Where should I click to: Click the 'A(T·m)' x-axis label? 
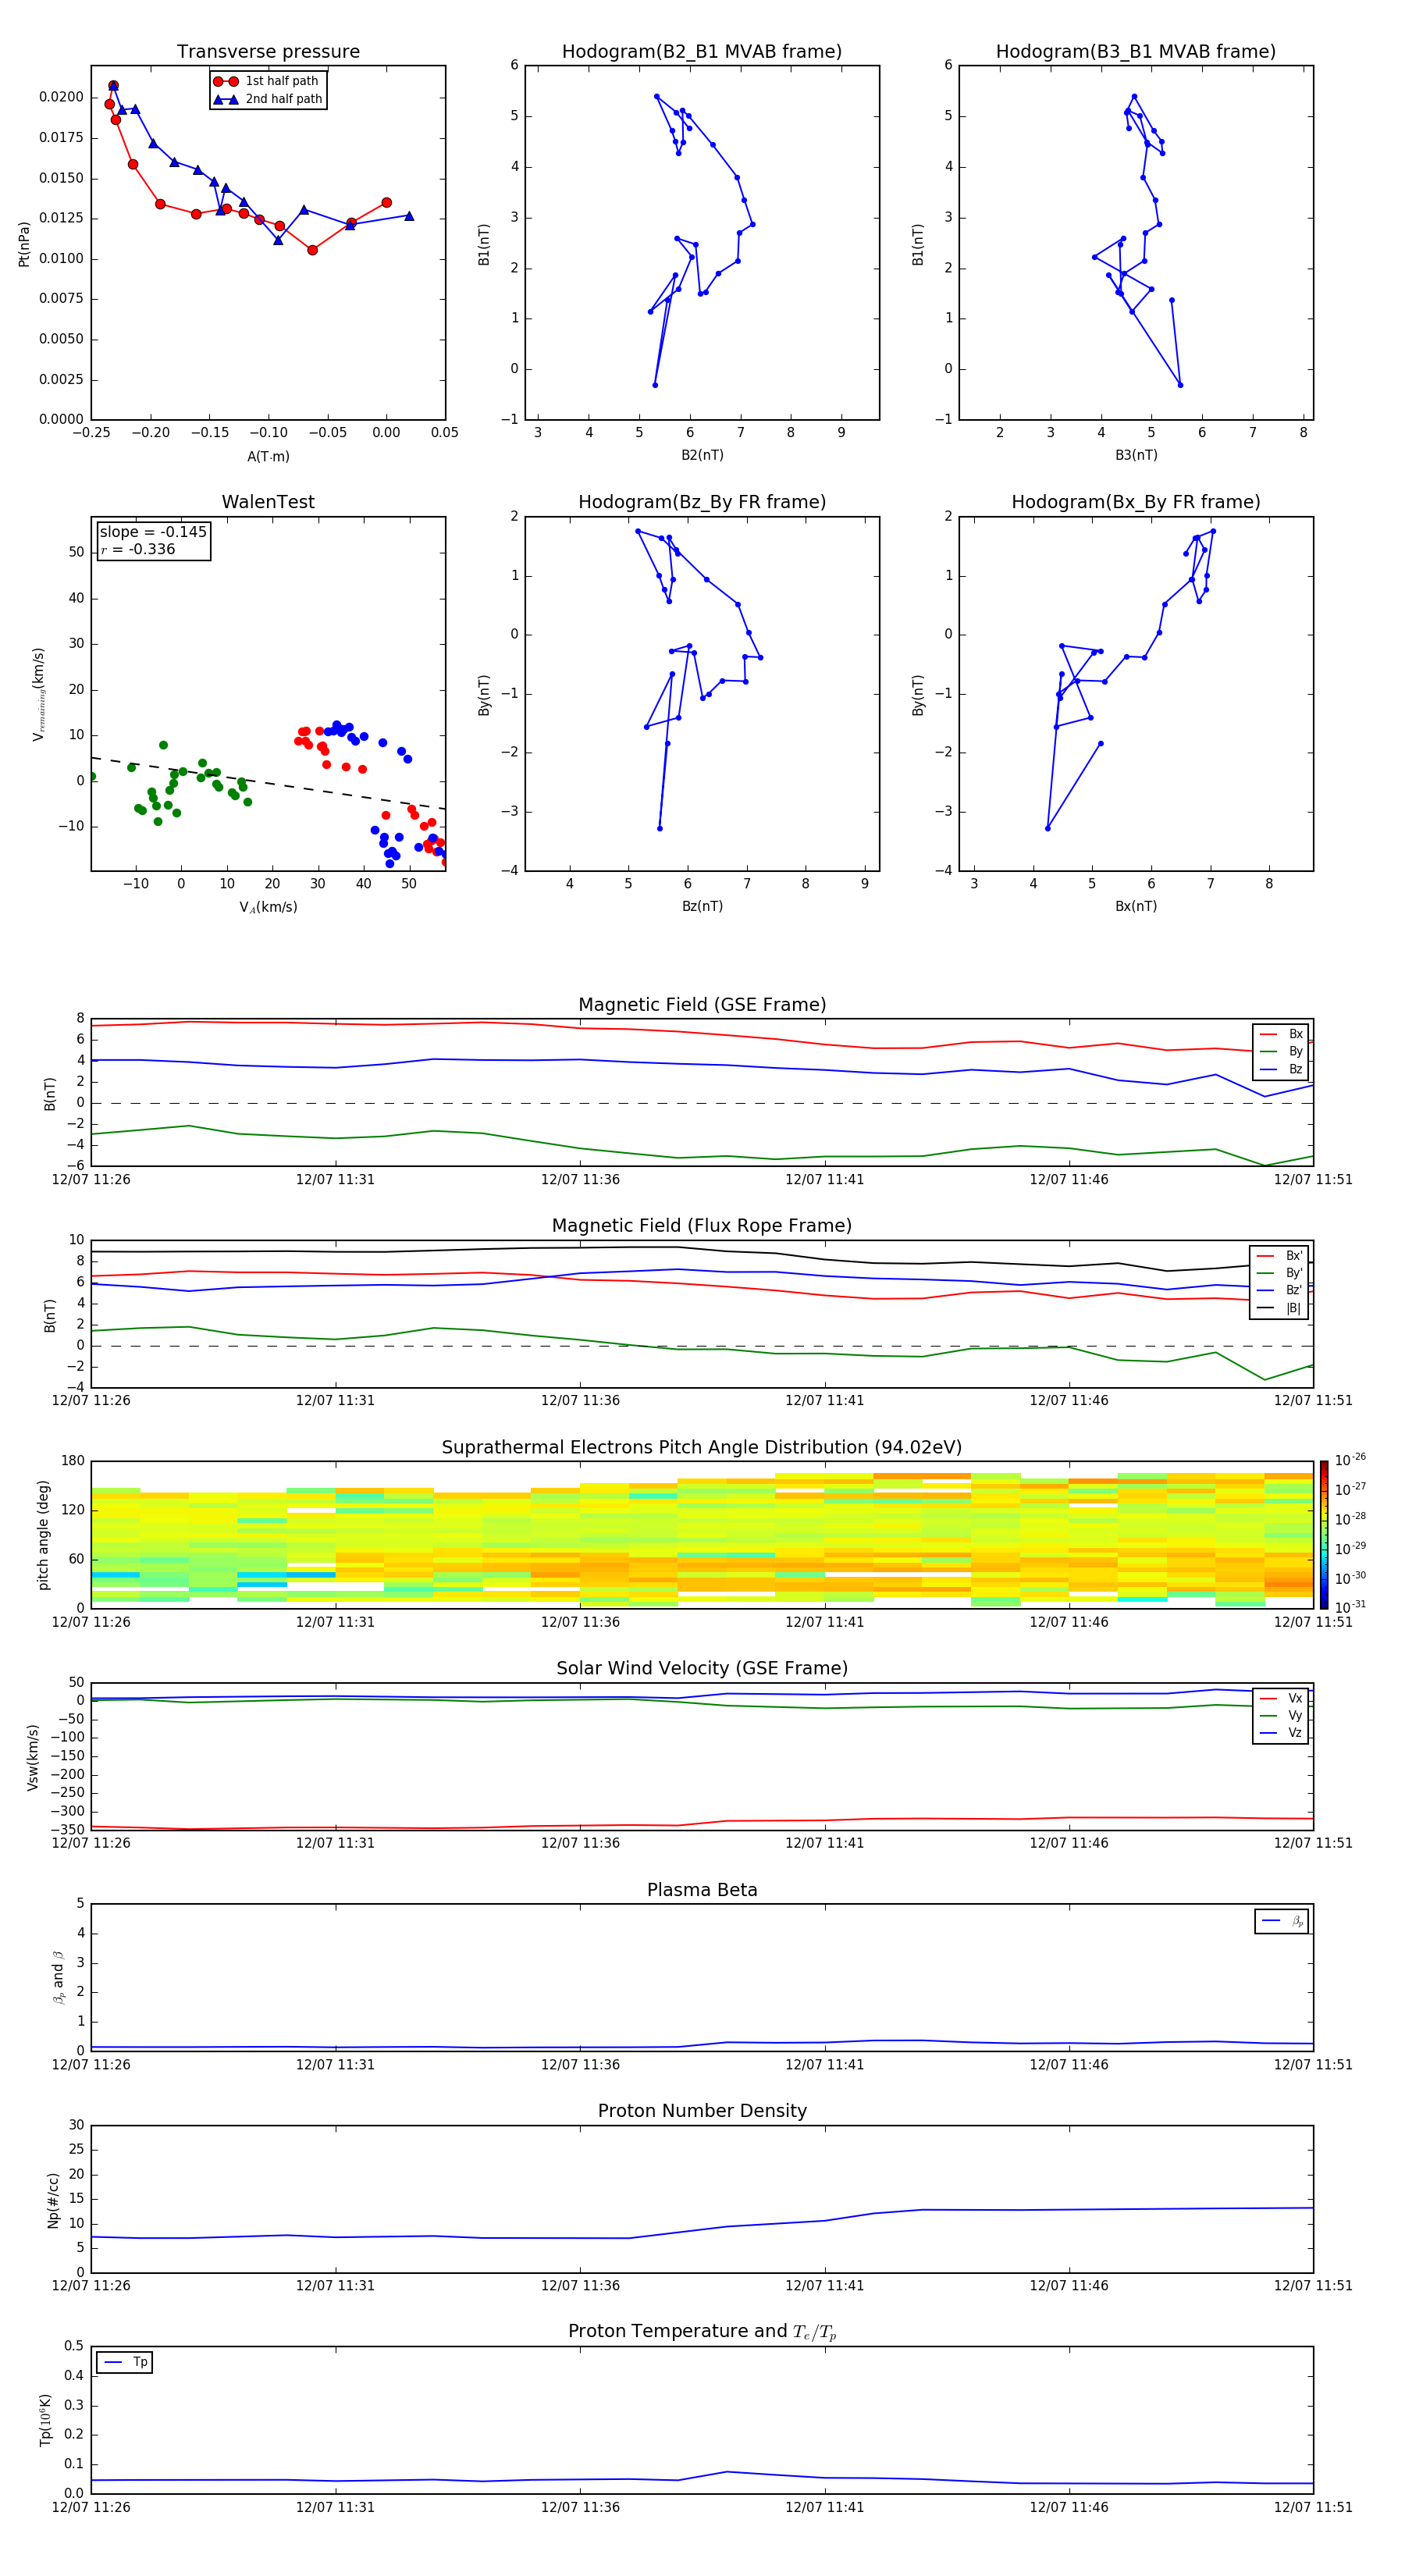pyautogui.click(x=268, y=457)
